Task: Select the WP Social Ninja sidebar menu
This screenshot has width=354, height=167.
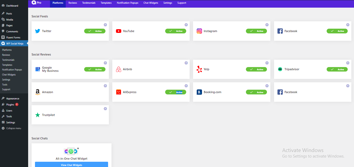Action: pos(14,44)
